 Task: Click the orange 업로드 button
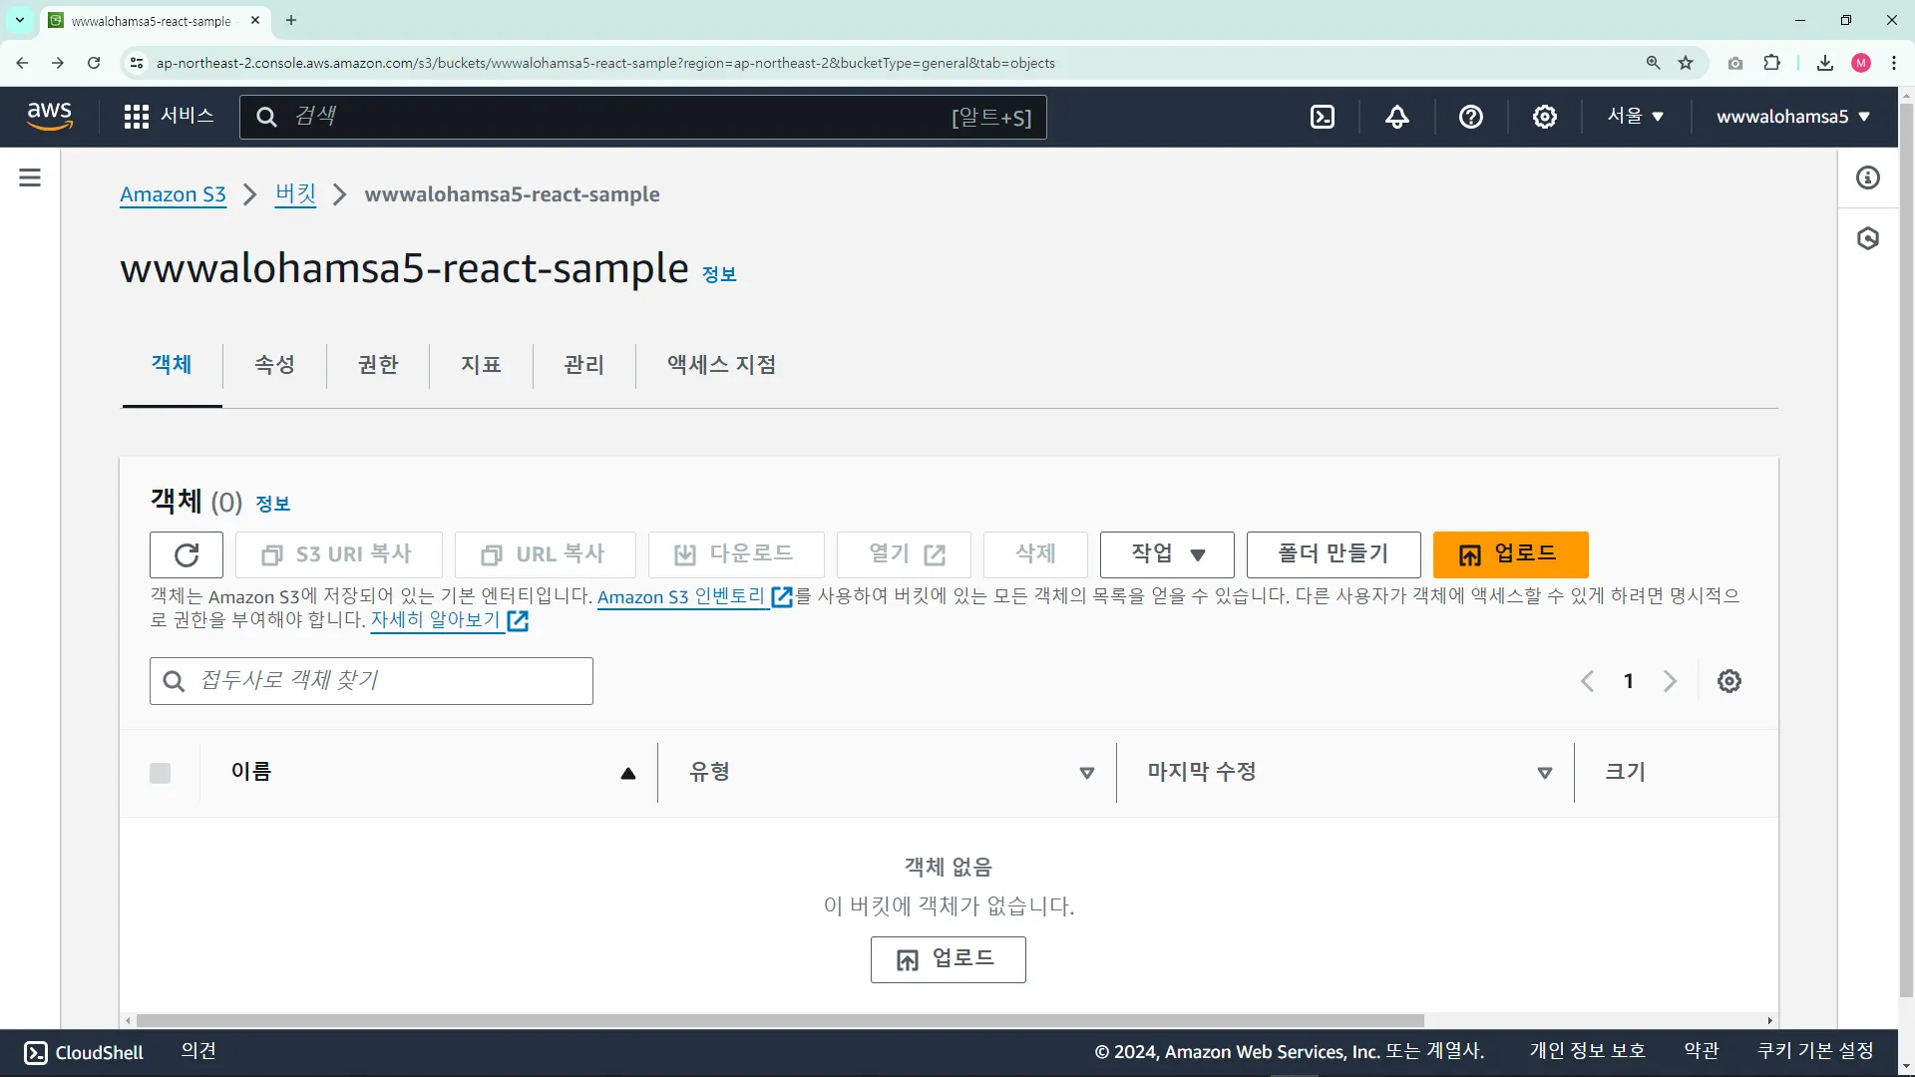1510,554
